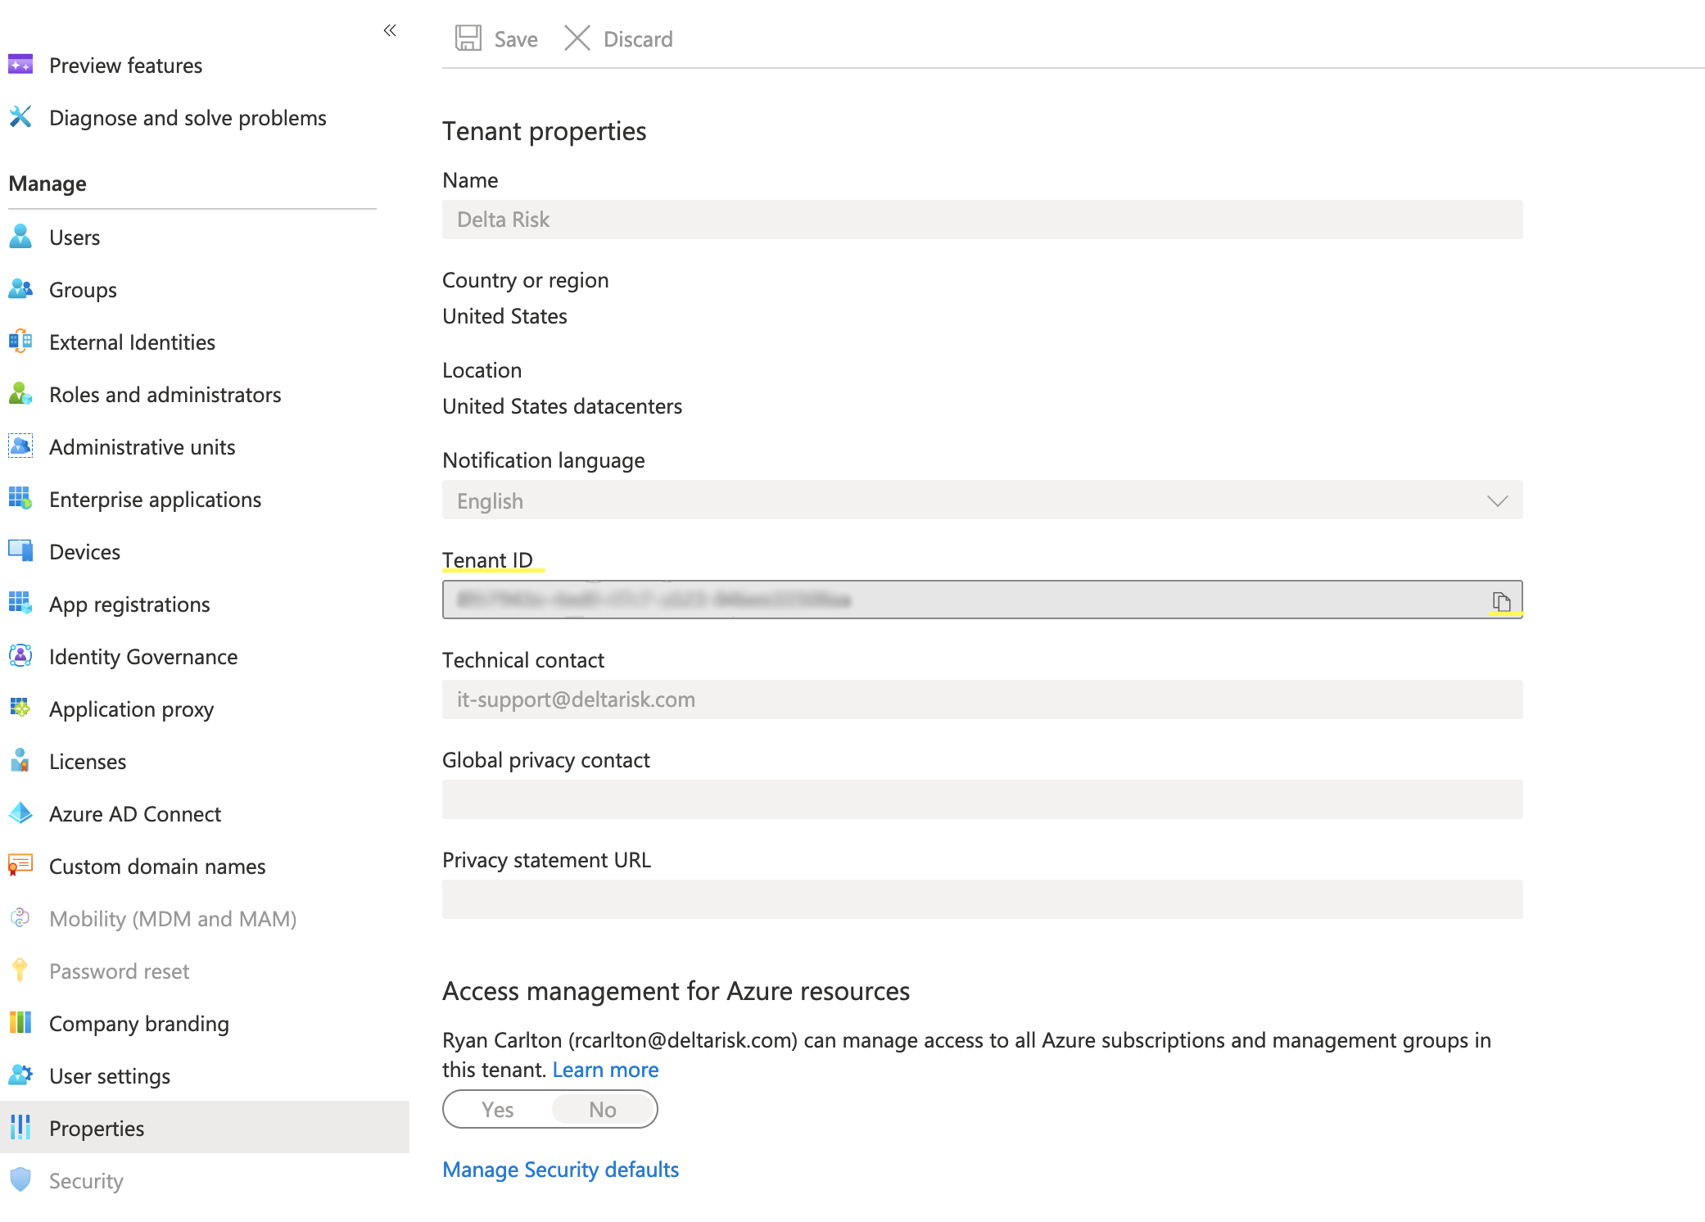Collapse the sidebar with the double chevron
Viewport: 1705px width, 1222px height.
390,30
